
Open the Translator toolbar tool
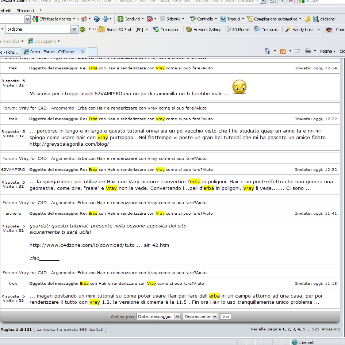coord(166,29)
